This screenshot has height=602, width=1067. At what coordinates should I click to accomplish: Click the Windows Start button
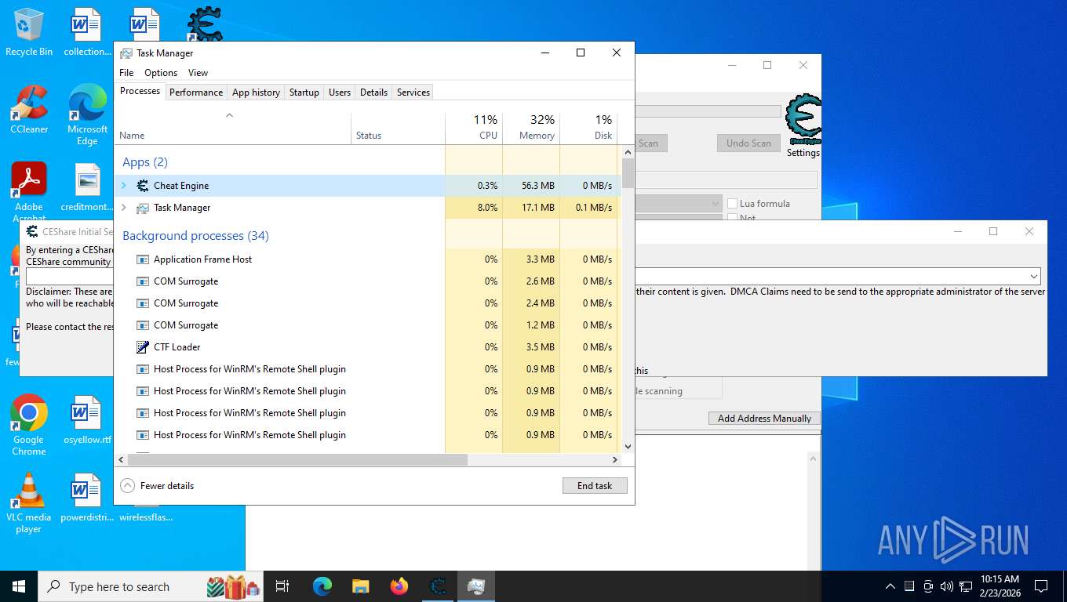click(x=19, y=586)
